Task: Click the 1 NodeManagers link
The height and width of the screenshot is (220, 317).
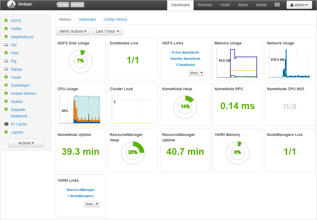Action: [x=80, y=196]
